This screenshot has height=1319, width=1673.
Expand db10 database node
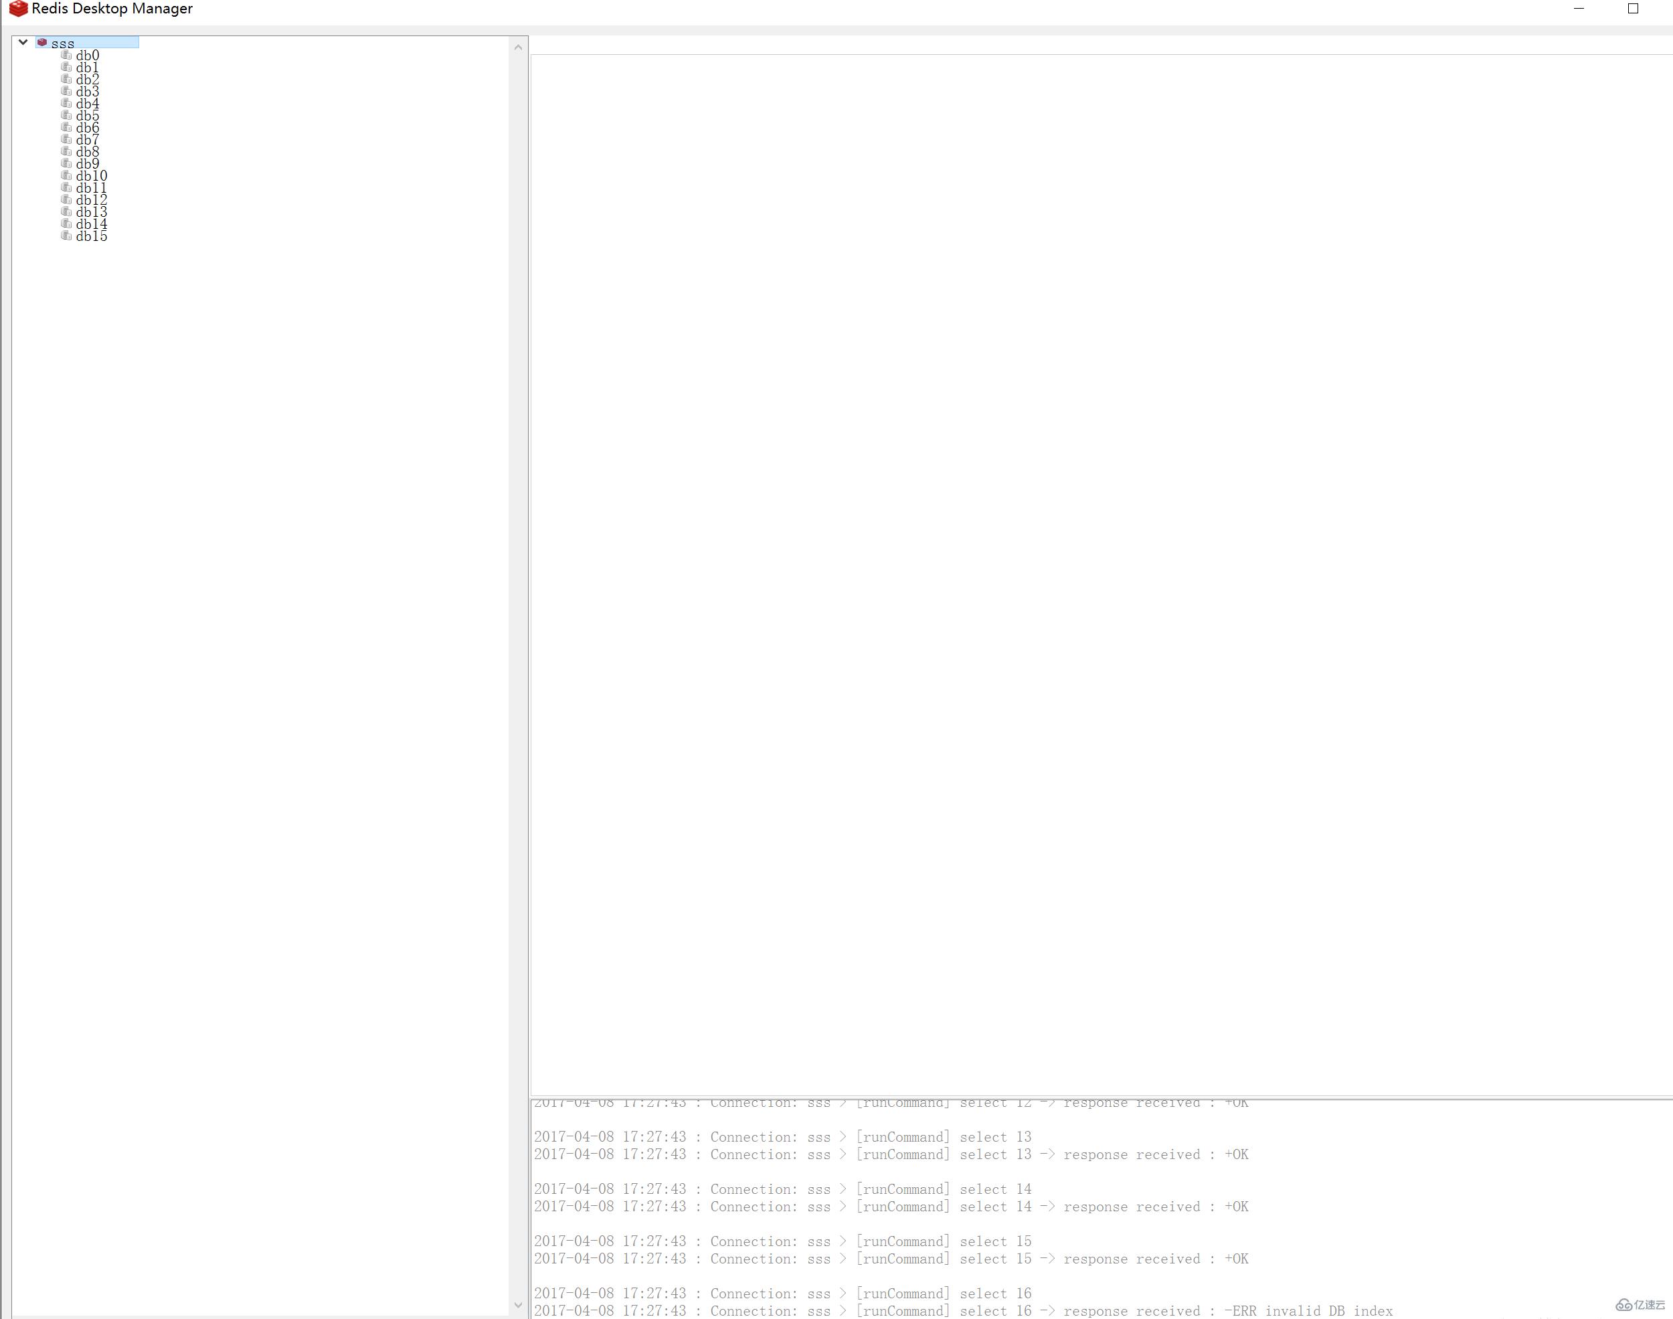(88, 177)
